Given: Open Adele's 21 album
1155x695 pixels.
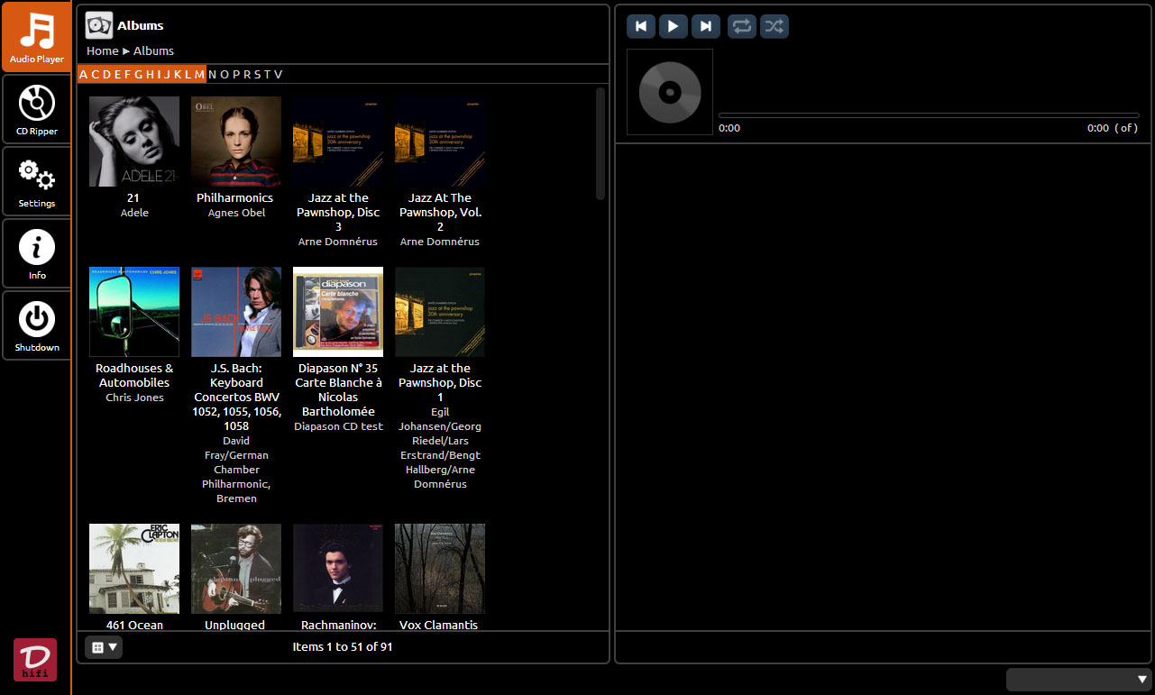Looking at the screenshot, I should [134, 142].
